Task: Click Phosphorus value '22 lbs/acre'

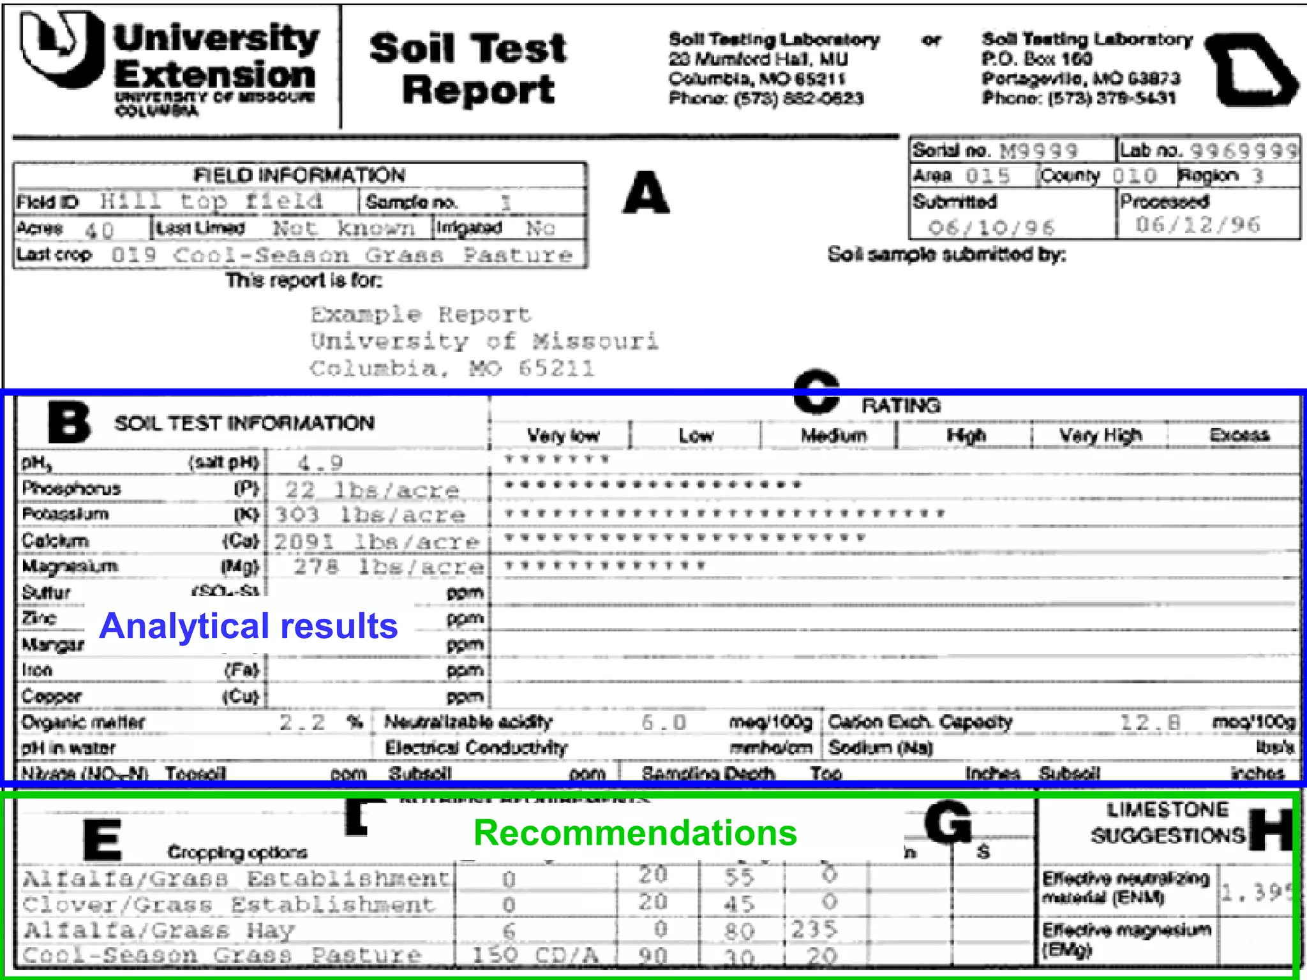Action: [x=372, y=490]
